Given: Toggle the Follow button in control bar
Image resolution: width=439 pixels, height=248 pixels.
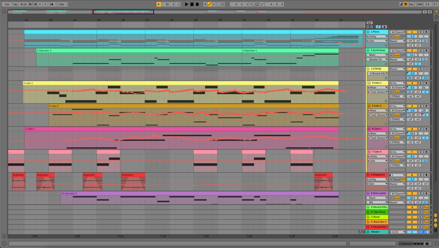Looking at the screenshot, I should (x=159, y=4).
